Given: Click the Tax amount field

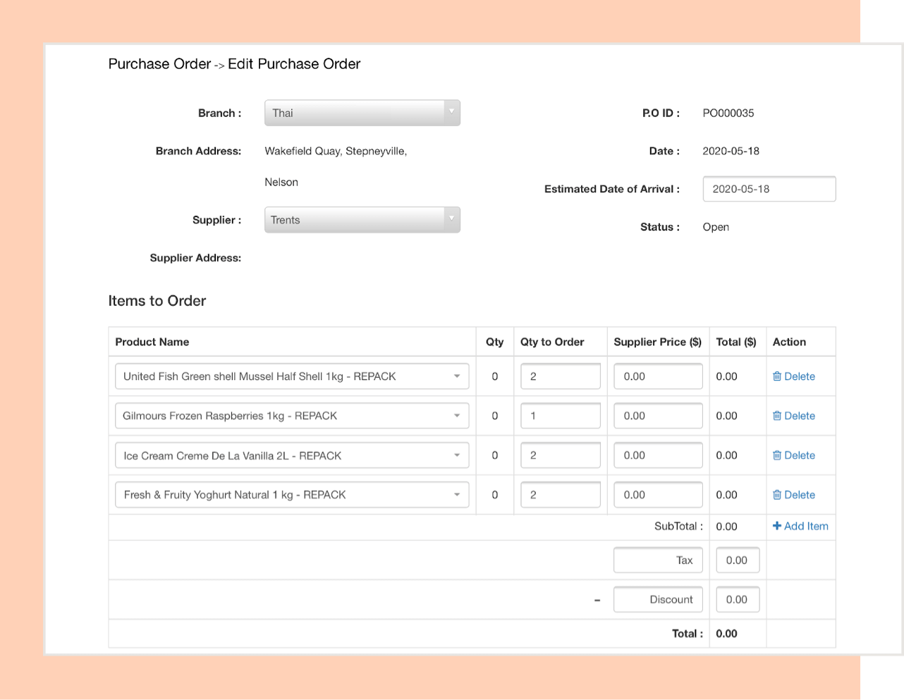Looking at the screenshot, I should (x=738, y=560).
